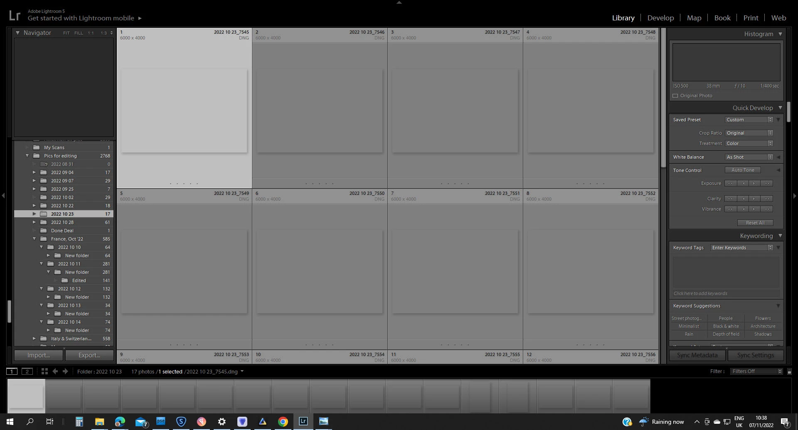Set Navigator zoom to 1:1
The width and height of the screenshot is (798, 430).
tap(91, 33)
